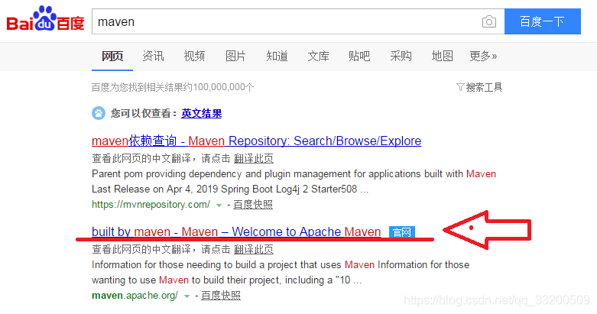Open camera image search icon
Viewport: 597px width, 314px height.
(489, 21)
